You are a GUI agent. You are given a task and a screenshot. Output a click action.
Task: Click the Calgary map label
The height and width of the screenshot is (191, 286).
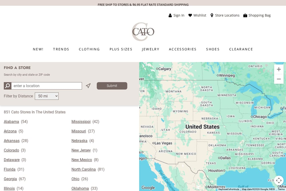pyautogui.click(x=165, y=69)
